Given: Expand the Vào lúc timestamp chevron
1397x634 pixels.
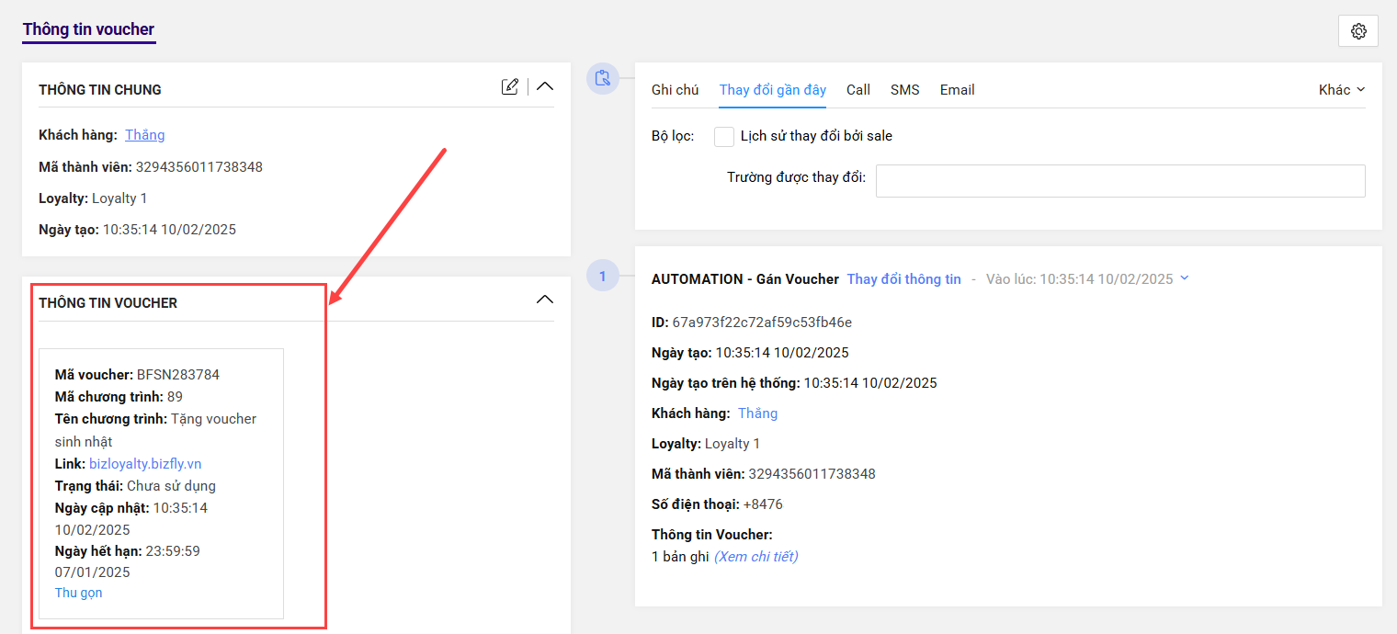Looking at the screenshot, I should click(x=1184, y=278).
